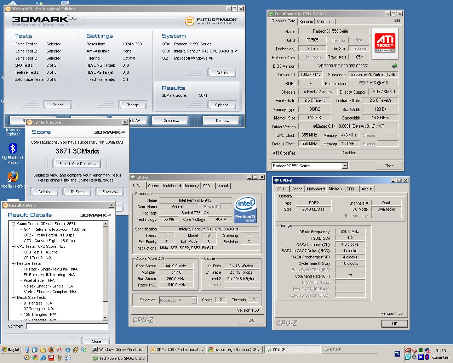Click Graphs... button in 3DMark05
Viewport: 453px width, 363px height.
click(171, 121)
